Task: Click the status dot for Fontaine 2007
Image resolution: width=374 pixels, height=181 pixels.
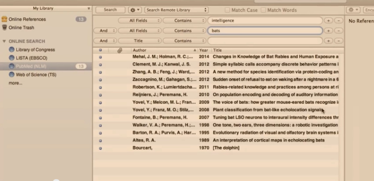Action: point(100,118)
